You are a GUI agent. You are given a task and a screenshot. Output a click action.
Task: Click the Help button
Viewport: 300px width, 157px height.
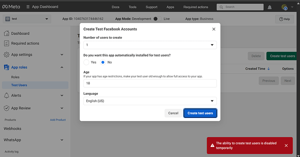pyautogui.click(x=284, y=19)
